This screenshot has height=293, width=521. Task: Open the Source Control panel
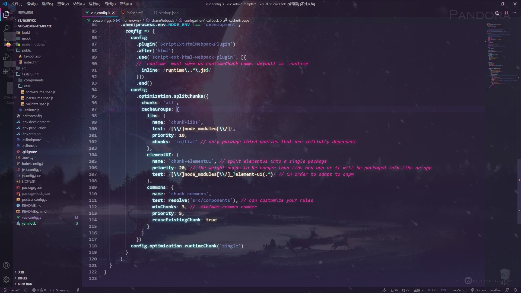pos(6,42)
